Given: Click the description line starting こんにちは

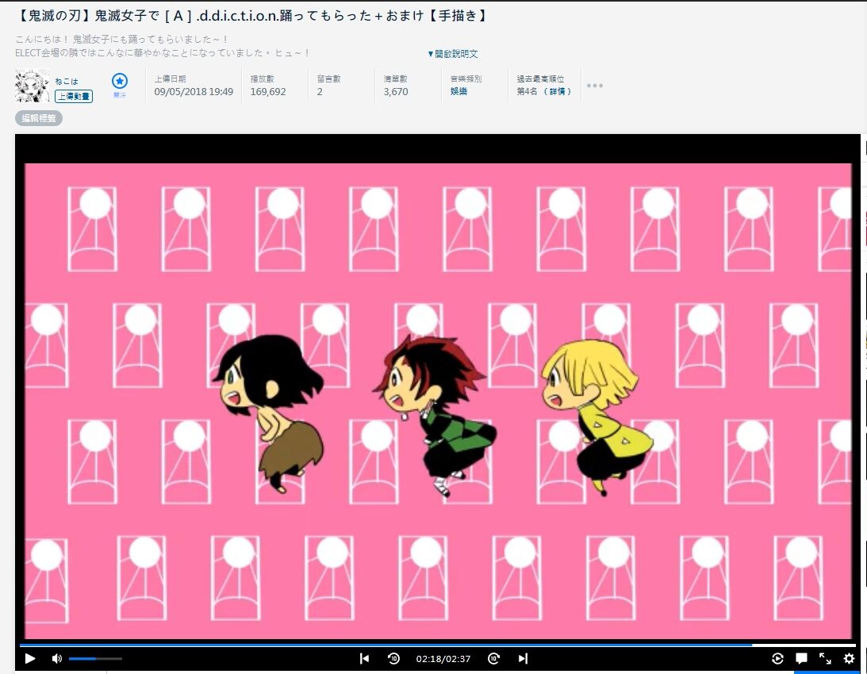Looking at the screenshot, I should click(121, 40).
